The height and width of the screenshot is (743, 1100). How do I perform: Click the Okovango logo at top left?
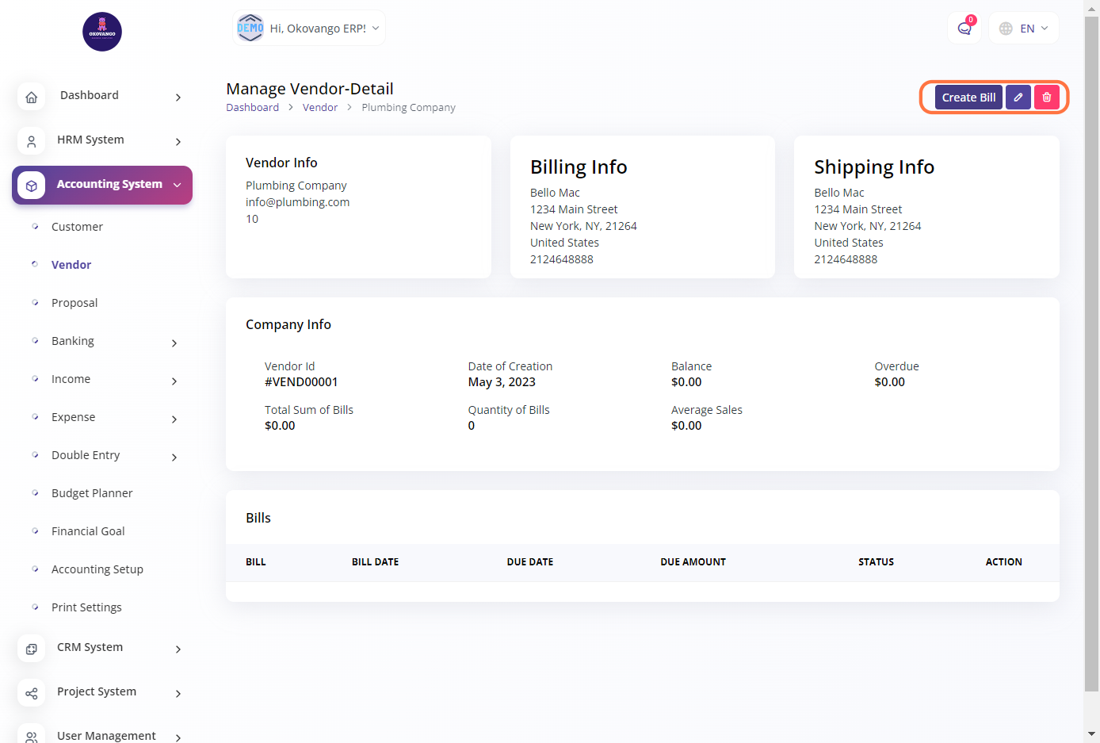(102, 32)
